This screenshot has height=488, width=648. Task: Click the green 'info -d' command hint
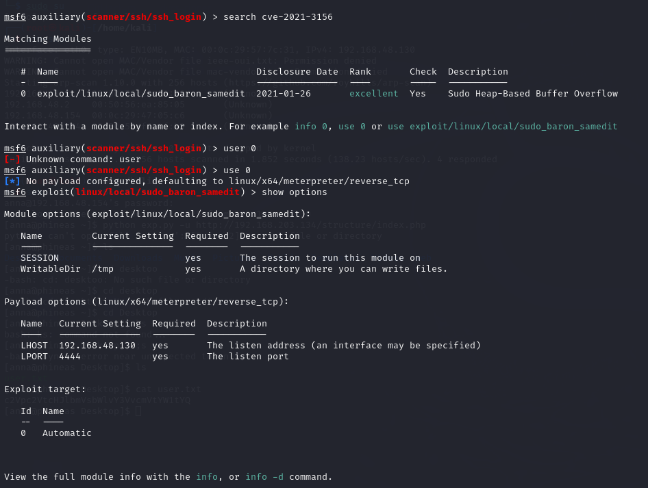pos(264,477)
